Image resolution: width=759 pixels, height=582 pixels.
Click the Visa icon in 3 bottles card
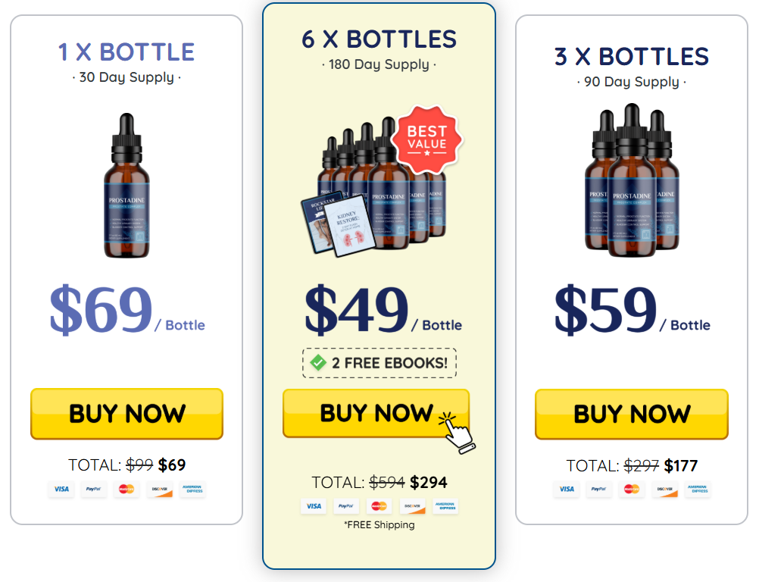[567, 489]
